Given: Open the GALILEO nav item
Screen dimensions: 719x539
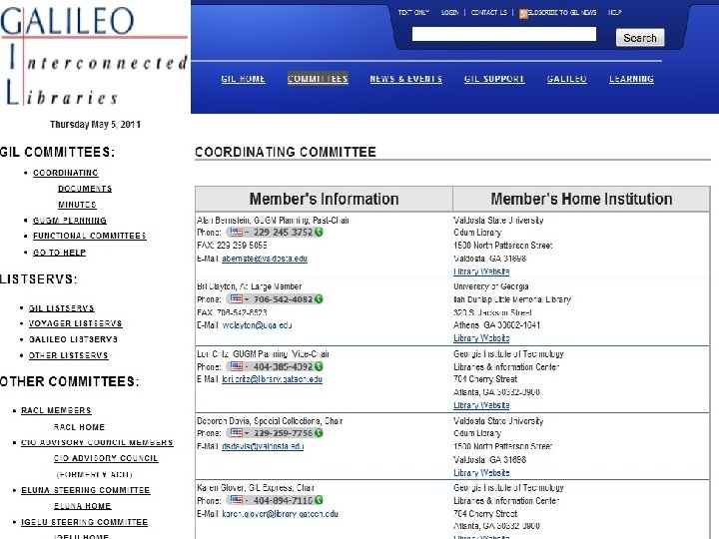Looking at the screenshot, I should point(567,79).
